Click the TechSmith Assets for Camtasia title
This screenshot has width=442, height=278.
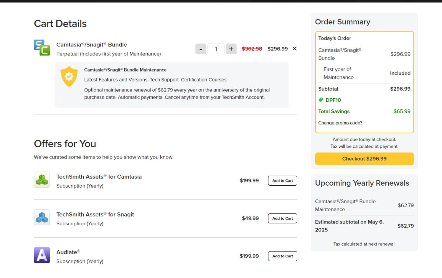point(99,177)
